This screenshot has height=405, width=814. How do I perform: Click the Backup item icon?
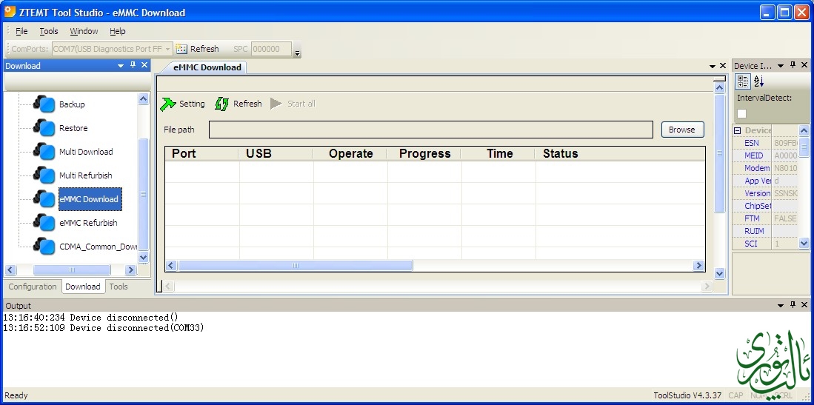(44, 104)
